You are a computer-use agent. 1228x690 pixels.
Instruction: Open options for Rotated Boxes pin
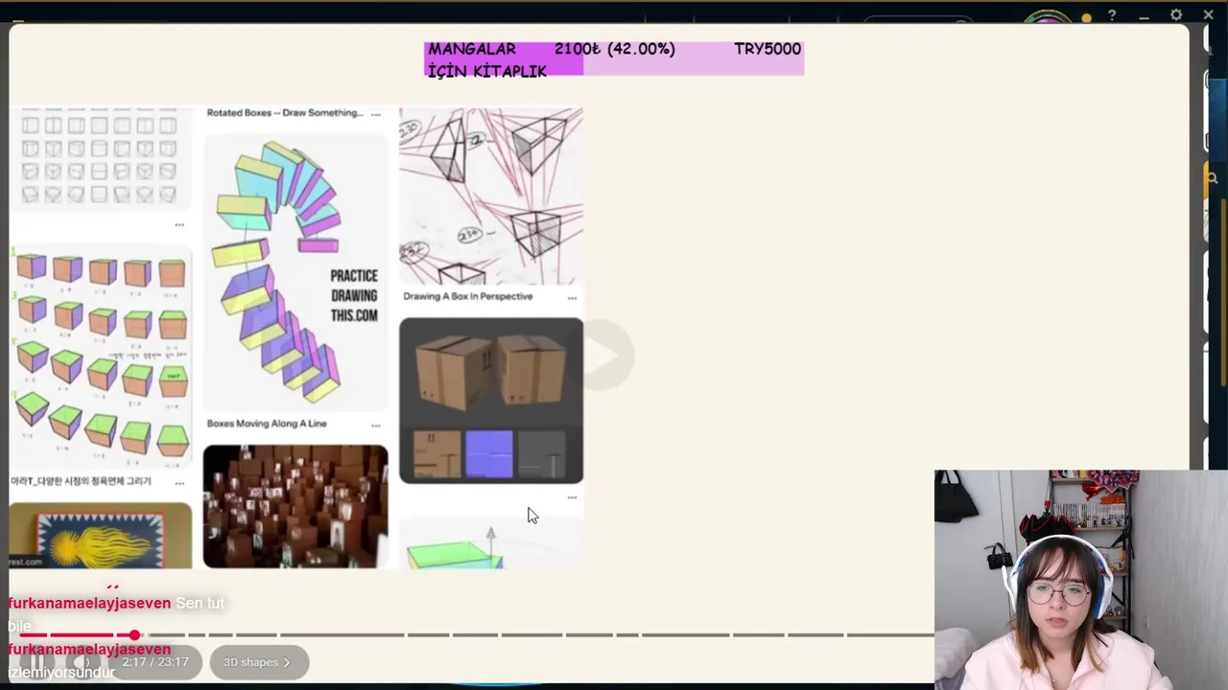coord(375,114)
